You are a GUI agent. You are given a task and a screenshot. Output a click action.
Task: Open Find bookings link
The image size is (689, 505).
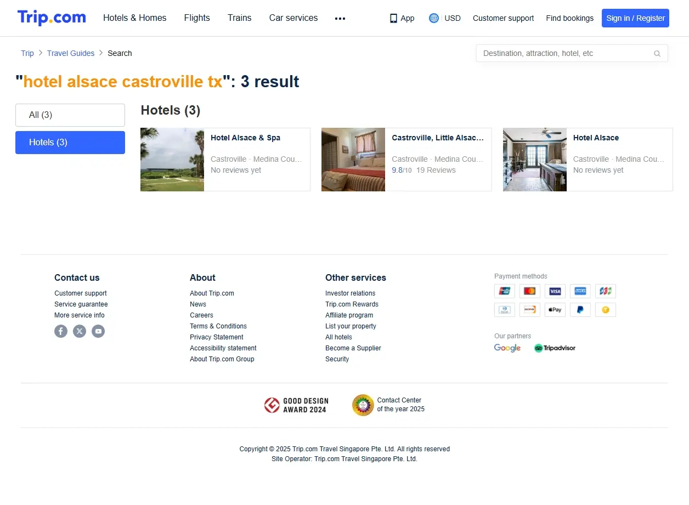(x=569, y=18)
